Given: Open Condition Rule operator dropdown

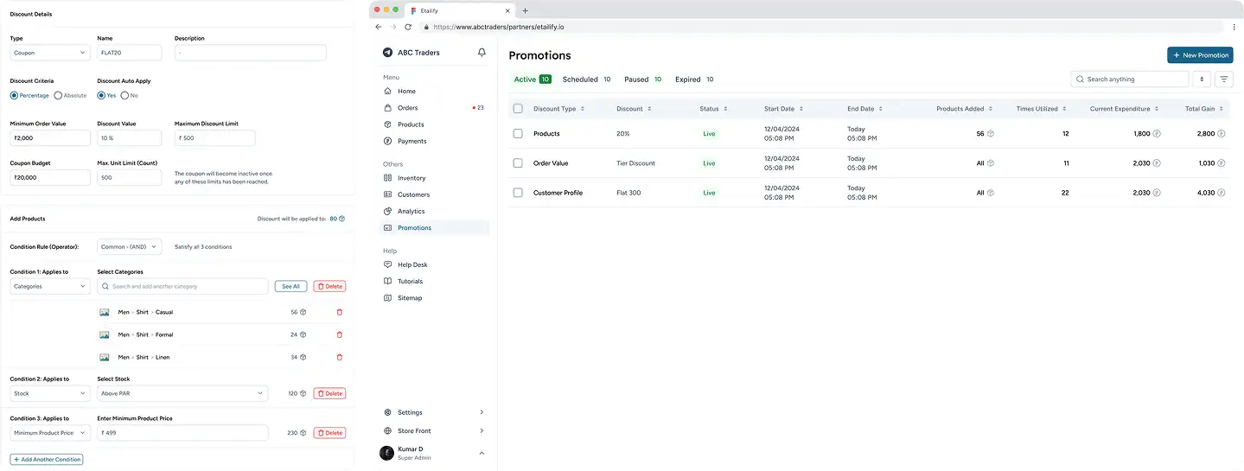Looking at the screenshot, I should pyautogui.click(x=130, y=247).
